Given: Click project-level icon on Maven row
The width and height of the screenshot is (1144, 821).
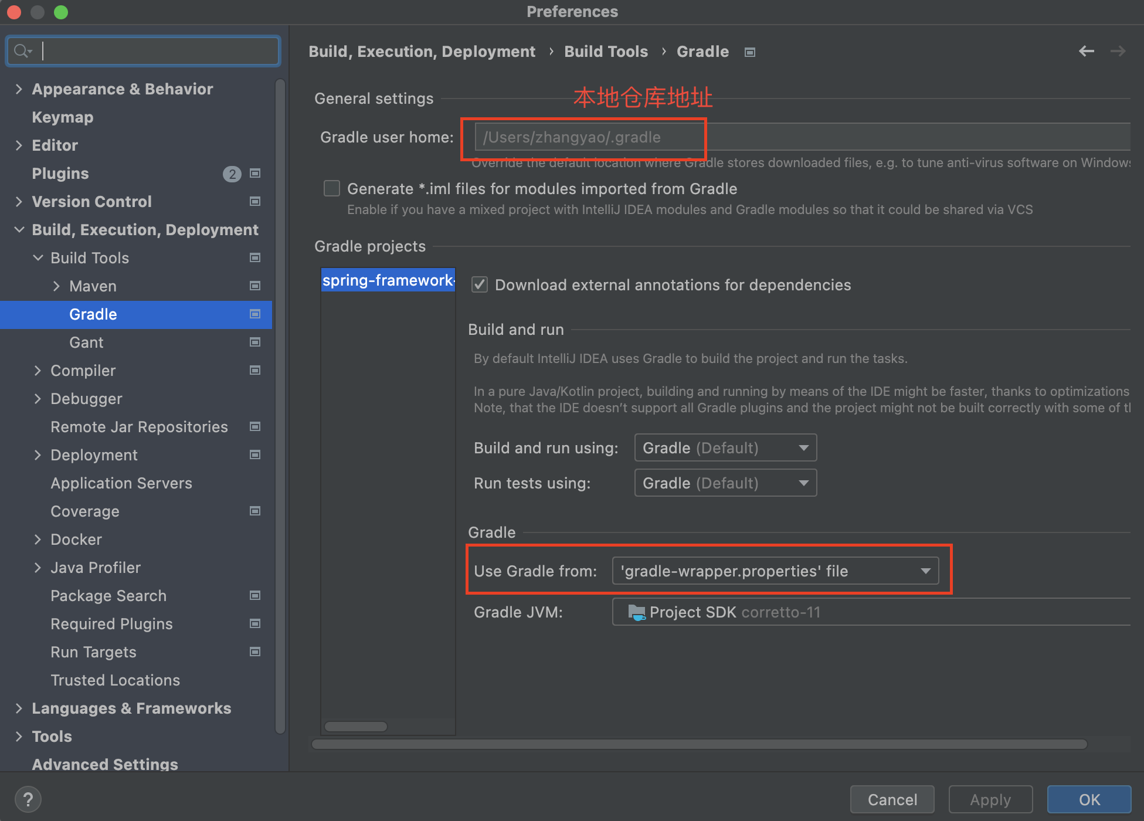Looking at the screenshot, I should (255, 286).
